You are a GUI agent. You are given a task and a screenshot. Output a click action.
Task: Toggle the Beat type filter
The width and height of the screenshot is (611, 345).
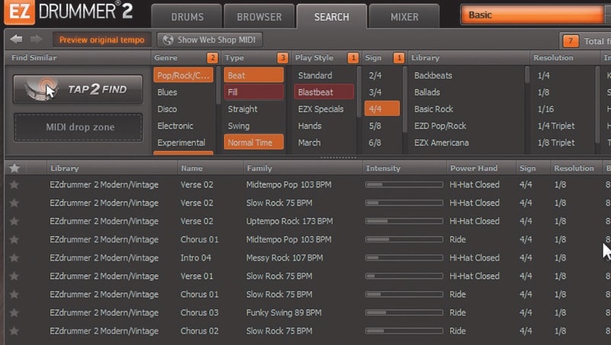(x=254, y=75)
